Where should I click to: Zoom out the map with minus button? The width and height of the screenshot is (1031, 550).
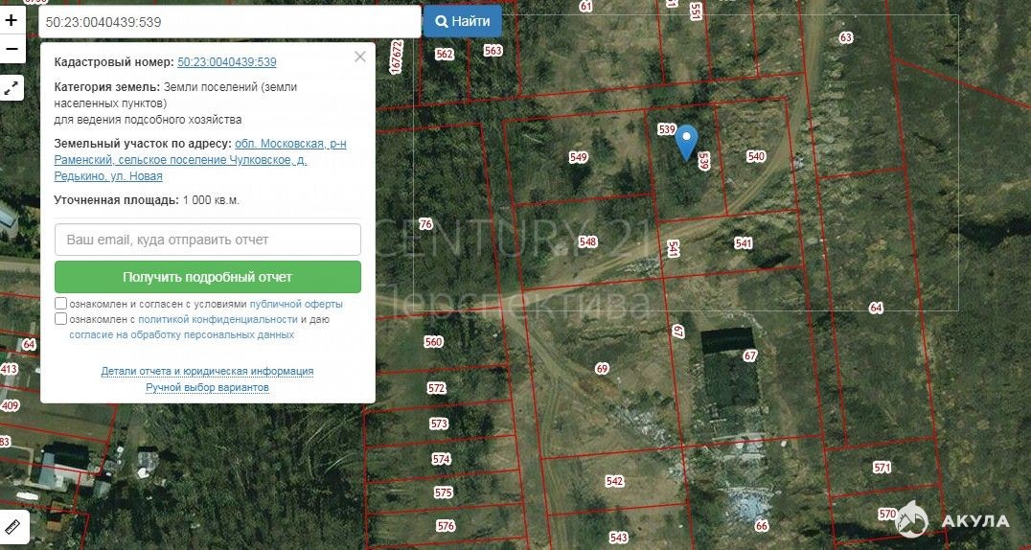(x=11, y=48)
